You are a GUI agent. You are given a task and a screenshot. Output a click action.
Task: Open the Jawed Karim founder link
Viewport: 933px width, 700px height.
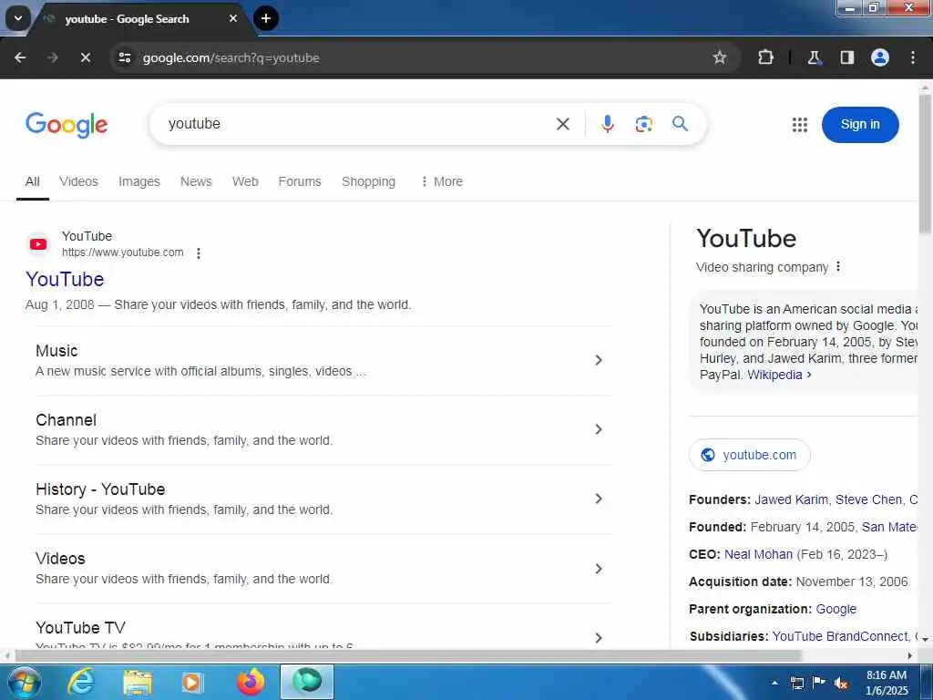point(792,500)
